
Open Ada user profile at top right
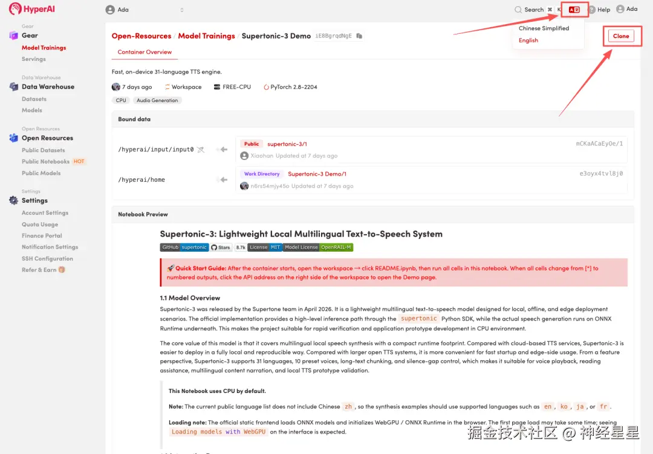[x=627, y=8]
